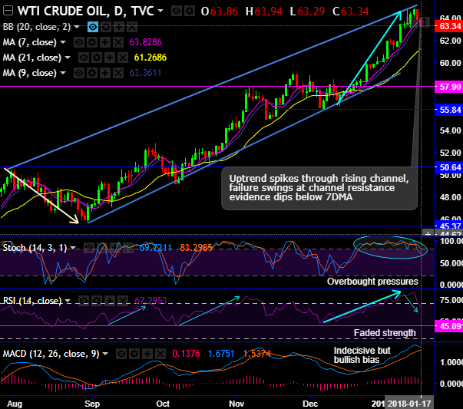463x409 pixels.
Task: Open the MACD indicator settings gear
Action: pos(134,354)
